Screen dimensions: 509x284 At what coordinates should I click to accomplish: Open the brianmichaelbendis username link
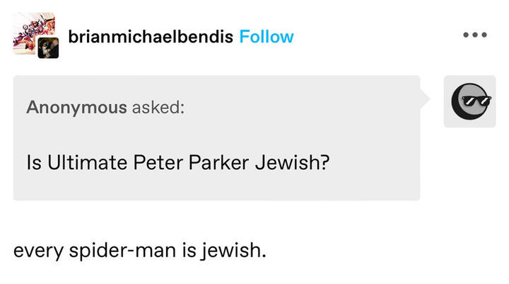[x=151, y=36]
